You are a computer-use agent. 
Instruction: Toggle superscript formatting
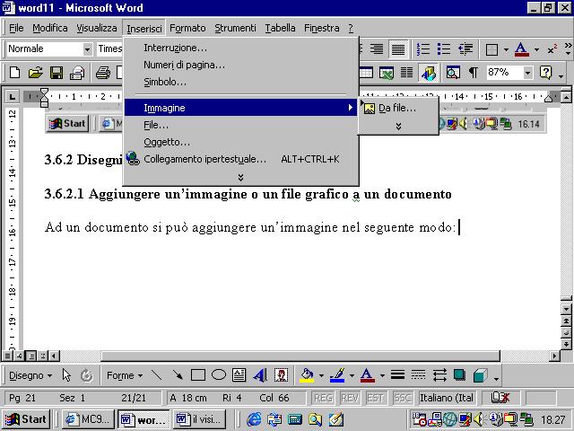(552, 49)
